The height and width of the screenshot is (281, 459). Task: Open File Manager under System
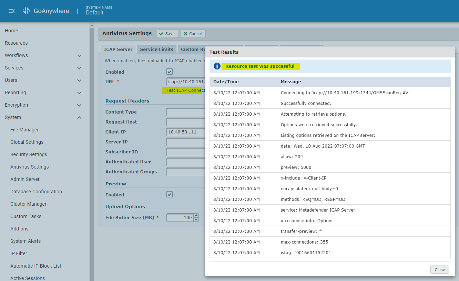click(x=24, y=130)
